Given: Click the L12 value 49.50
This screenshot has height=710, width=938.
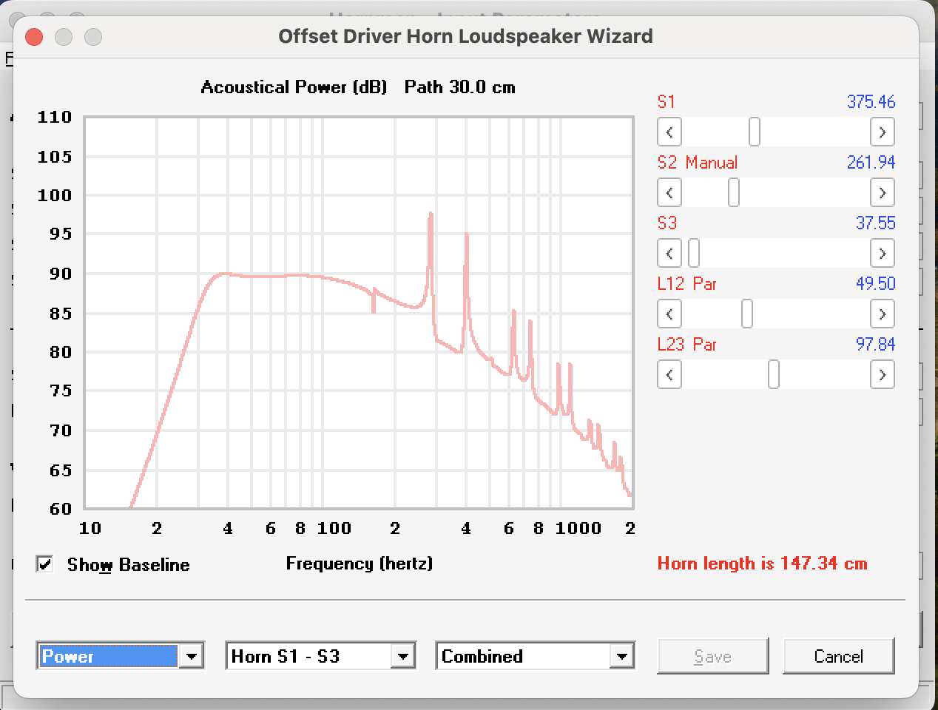Looking at the screenshot, I should (x=876, y=284).
